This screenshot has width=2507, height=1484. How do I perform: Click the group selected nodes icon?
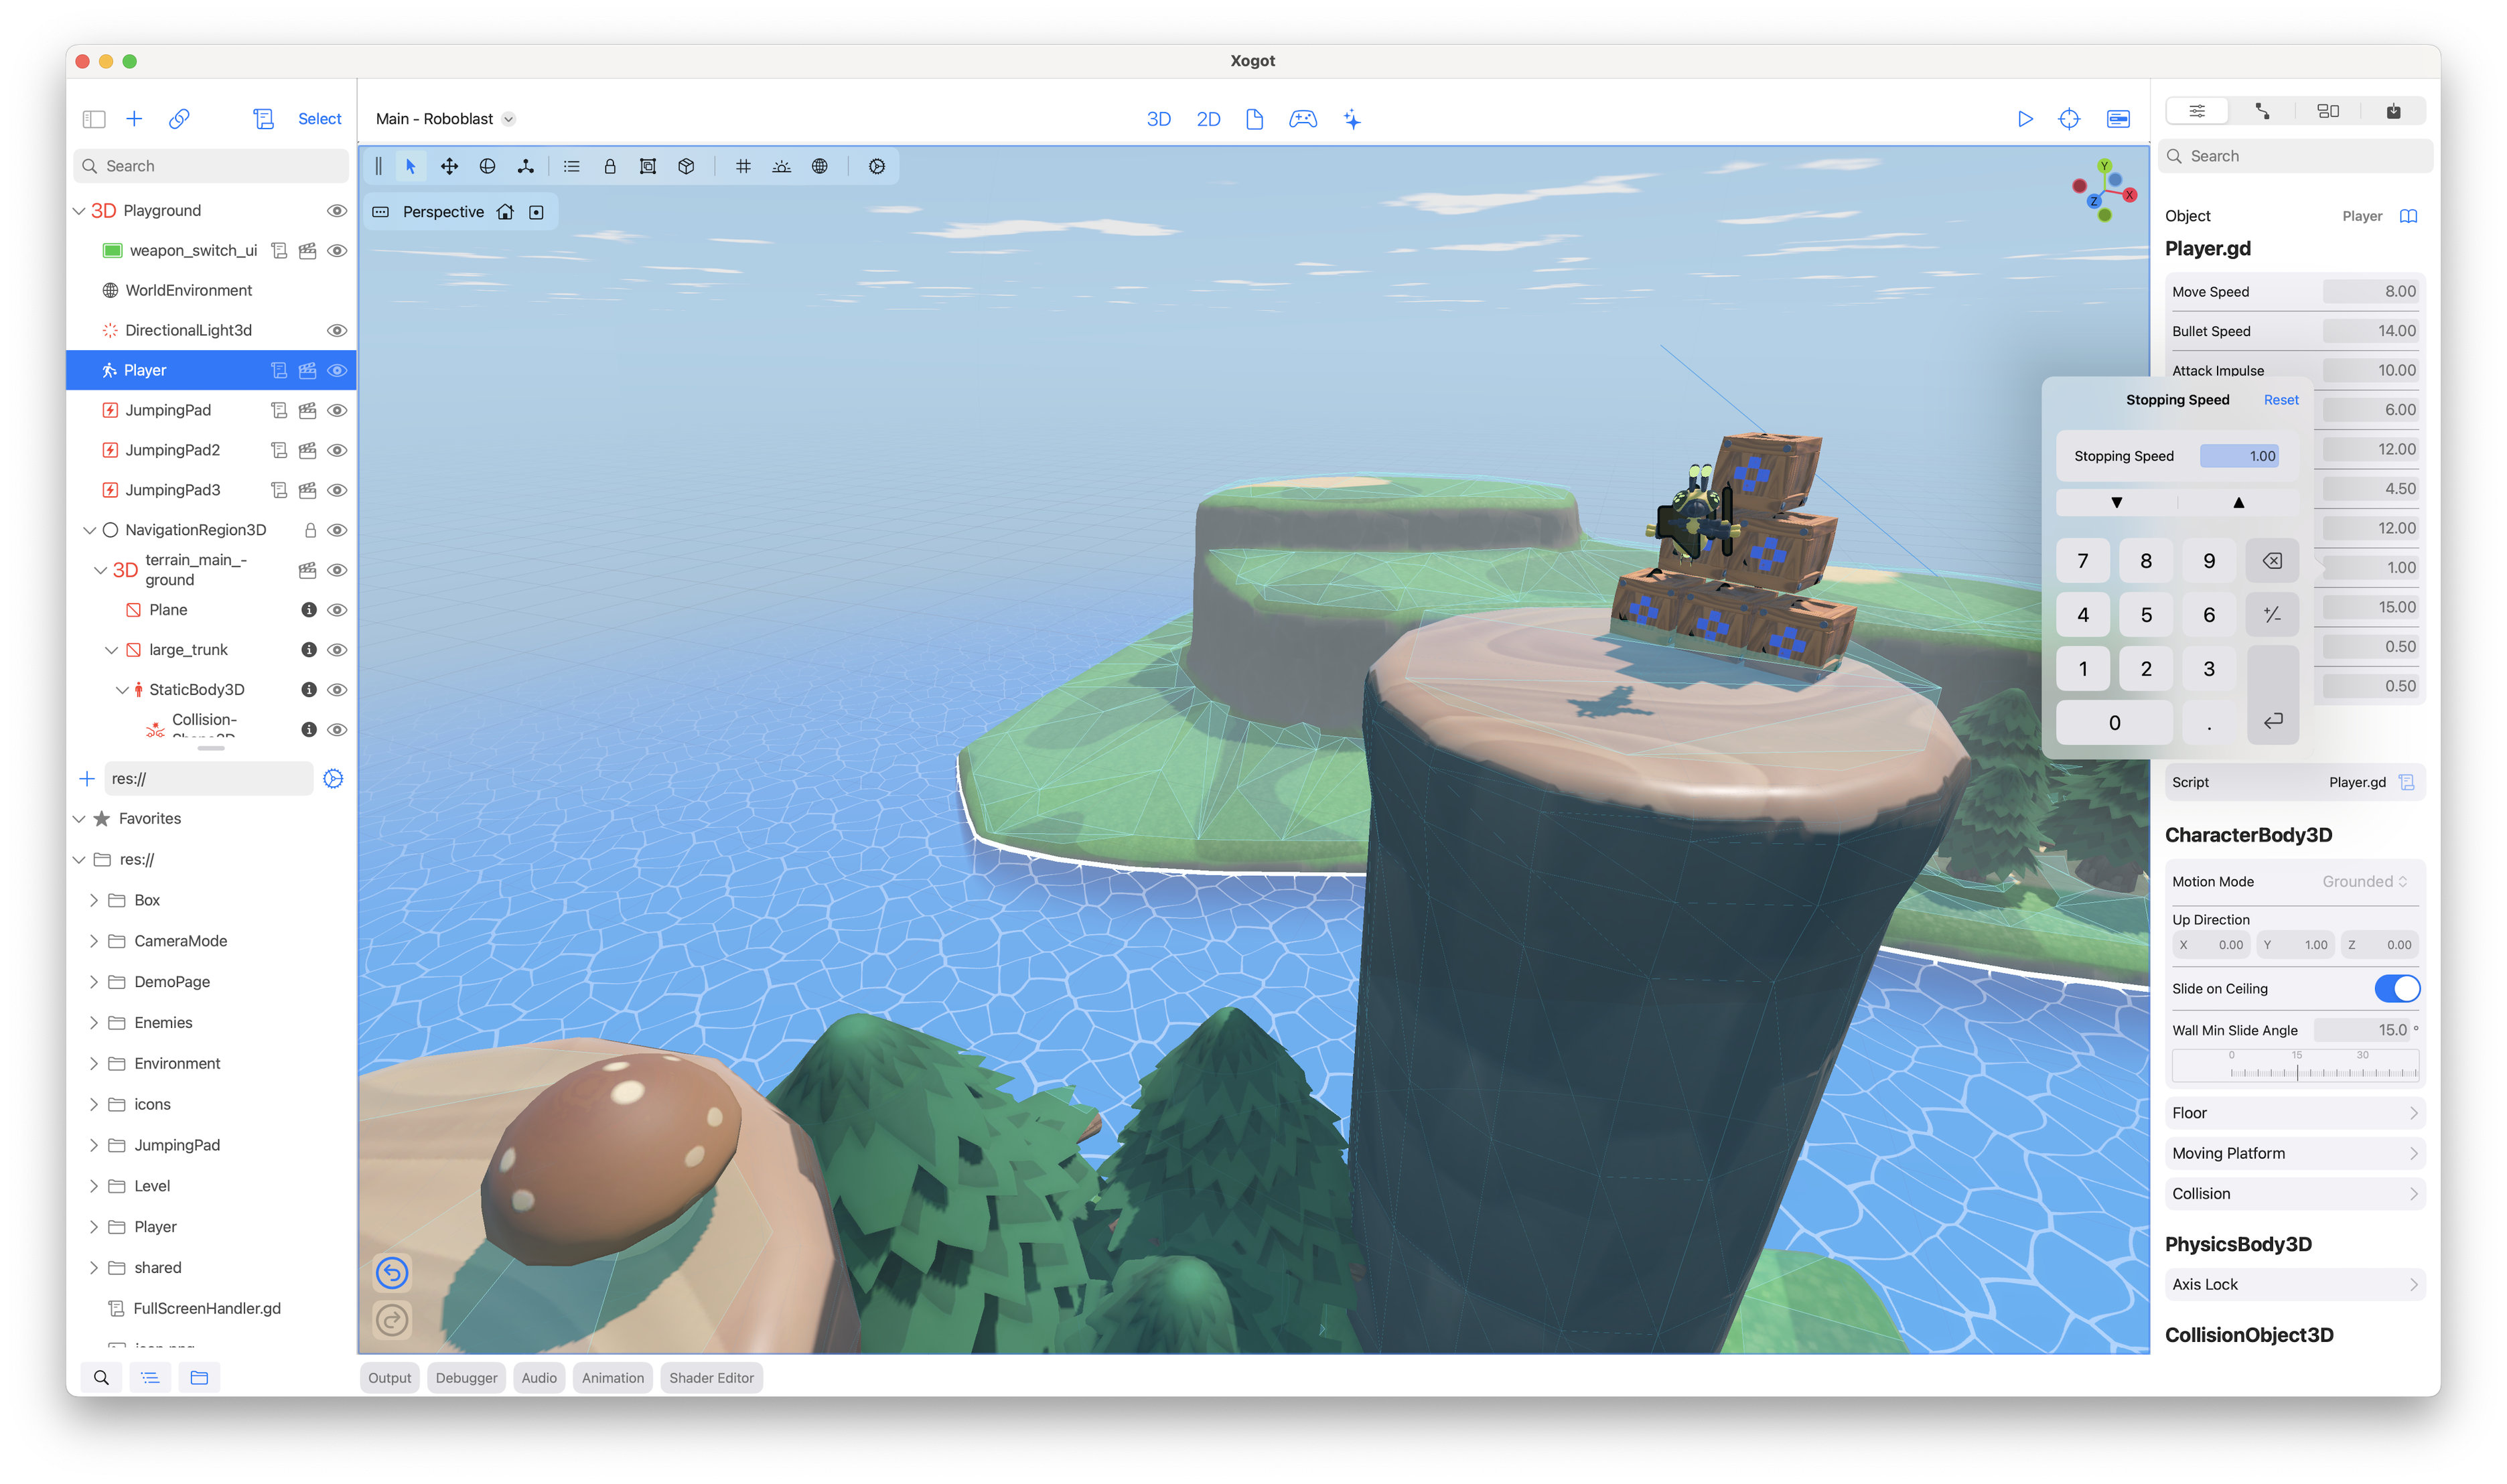647,166
